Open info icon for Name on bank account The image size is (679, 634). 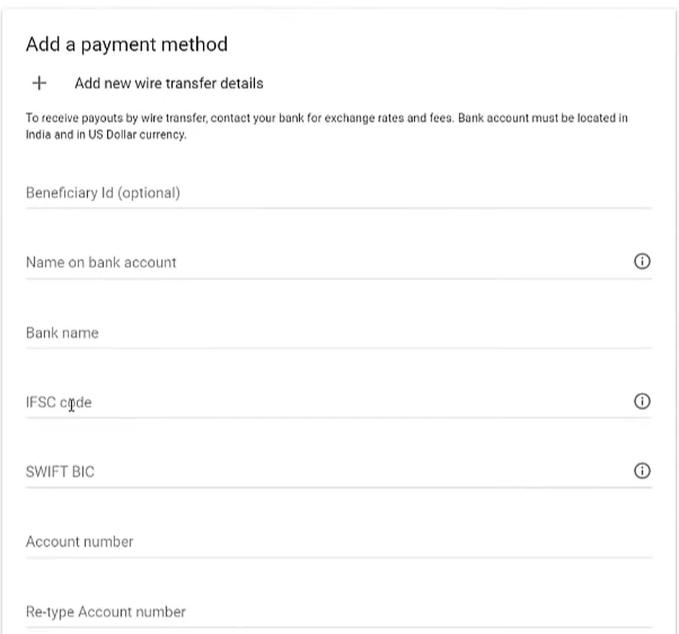641,261
